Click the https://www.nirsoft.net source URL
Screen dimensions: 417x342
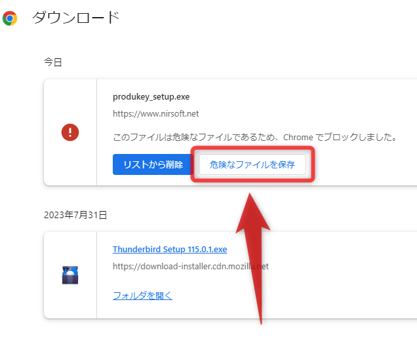click(x=155, y=114)
